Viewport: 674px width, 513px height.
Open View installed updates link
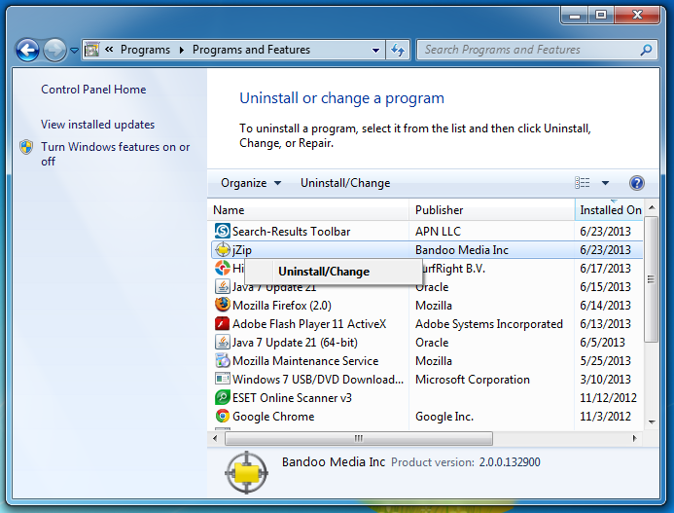click(97, 125)
